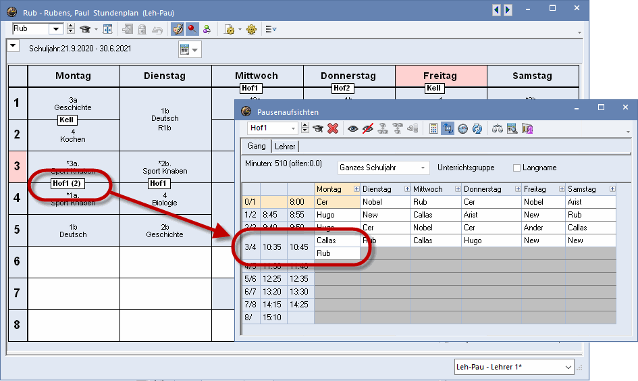This screenshot has height=381, width=638.
Task: Click the crossed-out eye icon in Pausenaufsichten toolbar
Action: (x=368, y=129)
